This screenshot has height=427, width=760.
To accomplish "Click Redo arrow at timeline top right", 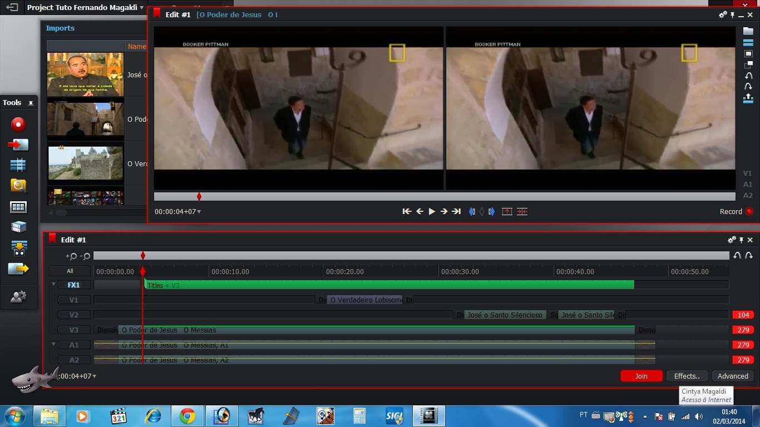I will click(749, 255).
